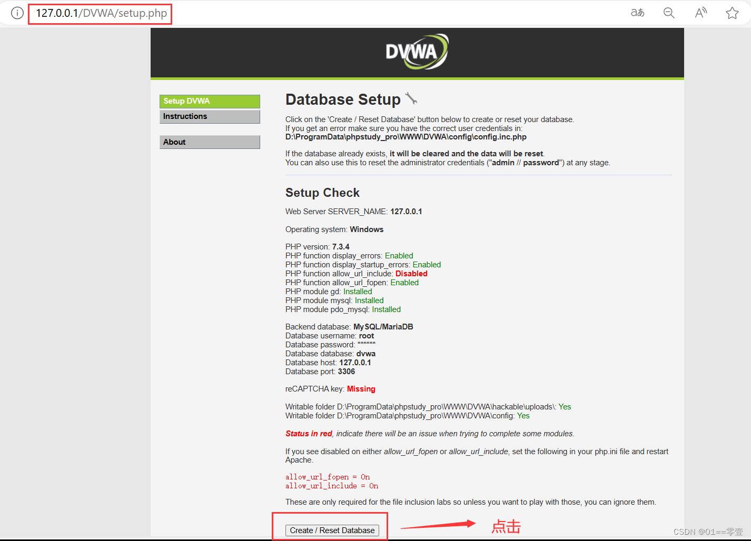Open the Instructions menu item

210,116
